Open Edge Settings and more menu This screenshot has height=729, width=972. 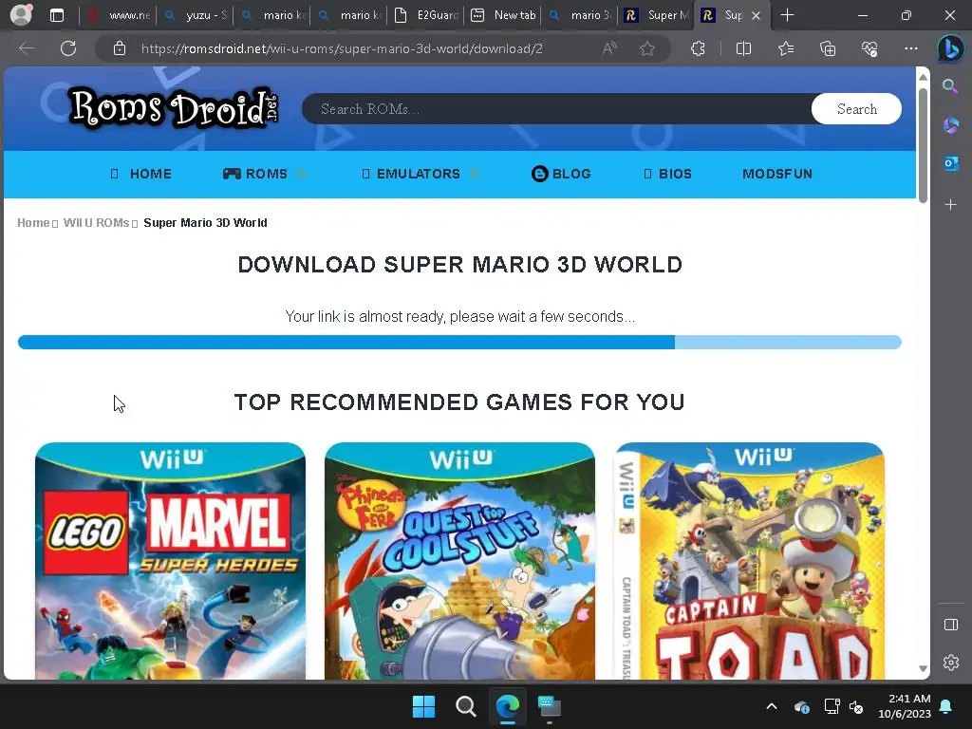tap(910, 48)
